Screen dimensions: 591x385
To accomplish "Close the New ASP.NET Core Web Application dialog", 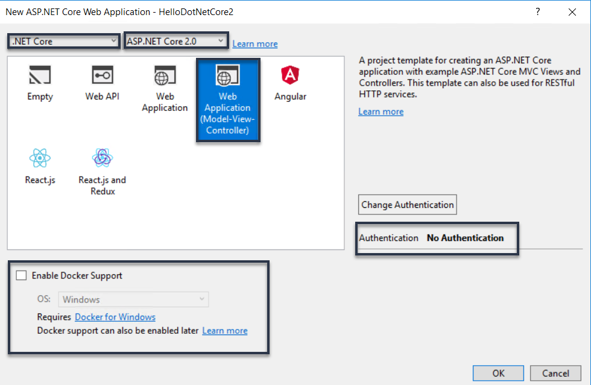I will (572, 11).
